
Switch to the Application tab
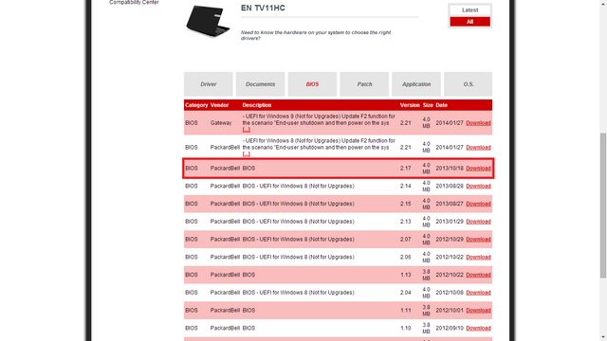(416, 84)
